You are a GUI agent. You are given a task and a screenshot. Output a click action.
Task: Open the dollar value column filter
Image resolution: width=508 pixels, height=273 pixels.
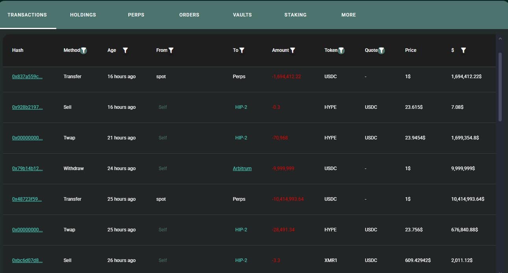point(463,50)
